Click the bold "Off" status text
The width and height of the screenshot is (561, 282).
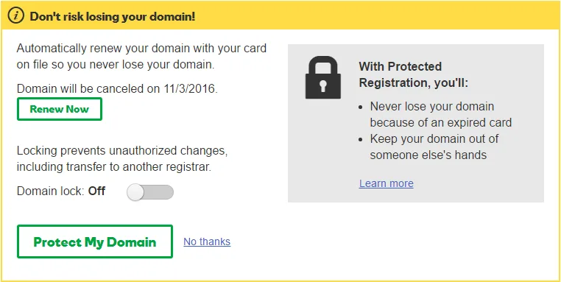tap(96, 191)
